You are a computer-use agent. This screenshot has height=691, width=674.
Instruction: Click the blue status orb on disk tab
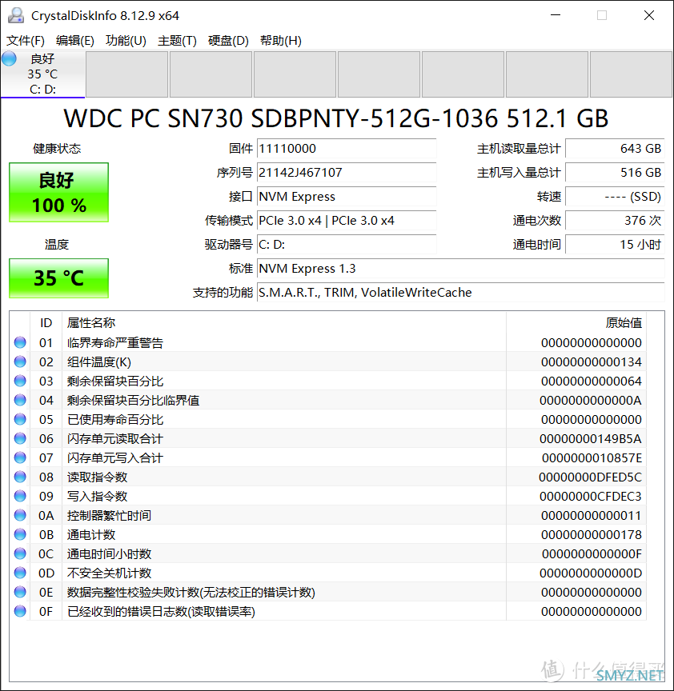tap(9, 58)
